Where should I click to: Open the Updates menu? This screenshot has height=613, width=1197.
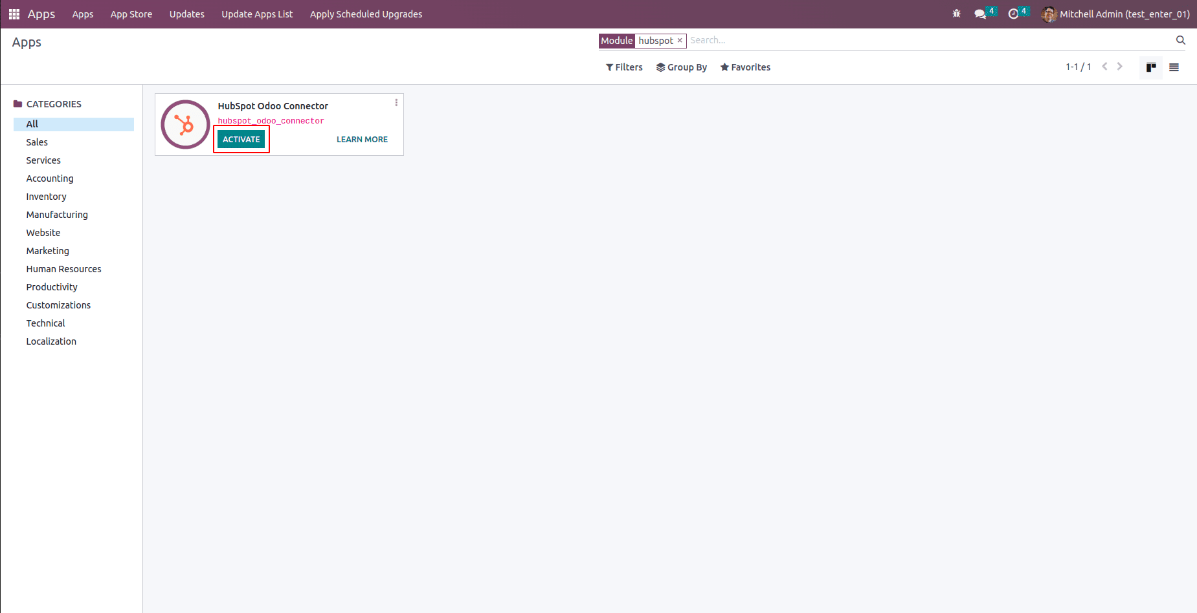[187, 14]
